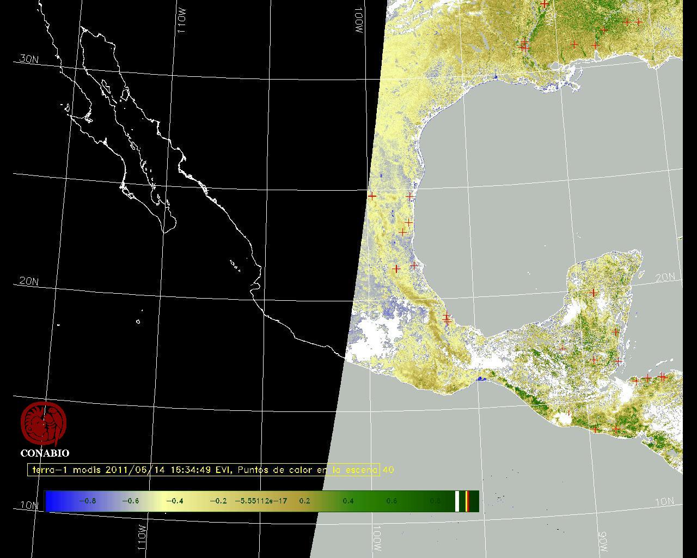This screenshot has width=697, height=558.
Task: Pick the blue -0.8 value on the EVI scale
Action: coord(87,501)
